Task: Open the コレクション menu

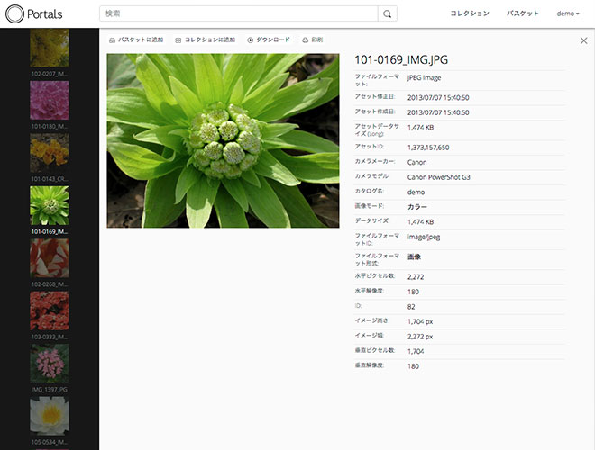Action: (x=470, y=13)
